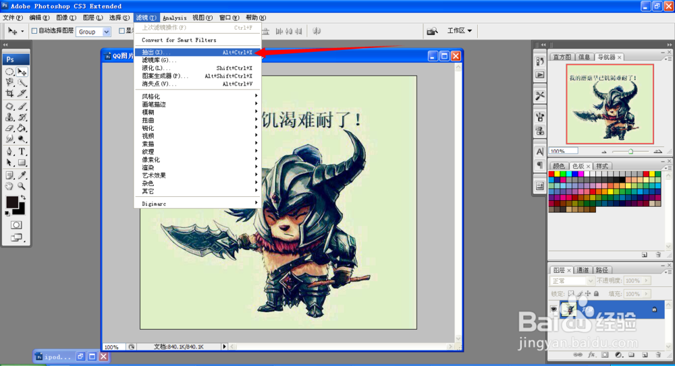Open the Character panel icon
675x366 pixels.
pos(540,152)
